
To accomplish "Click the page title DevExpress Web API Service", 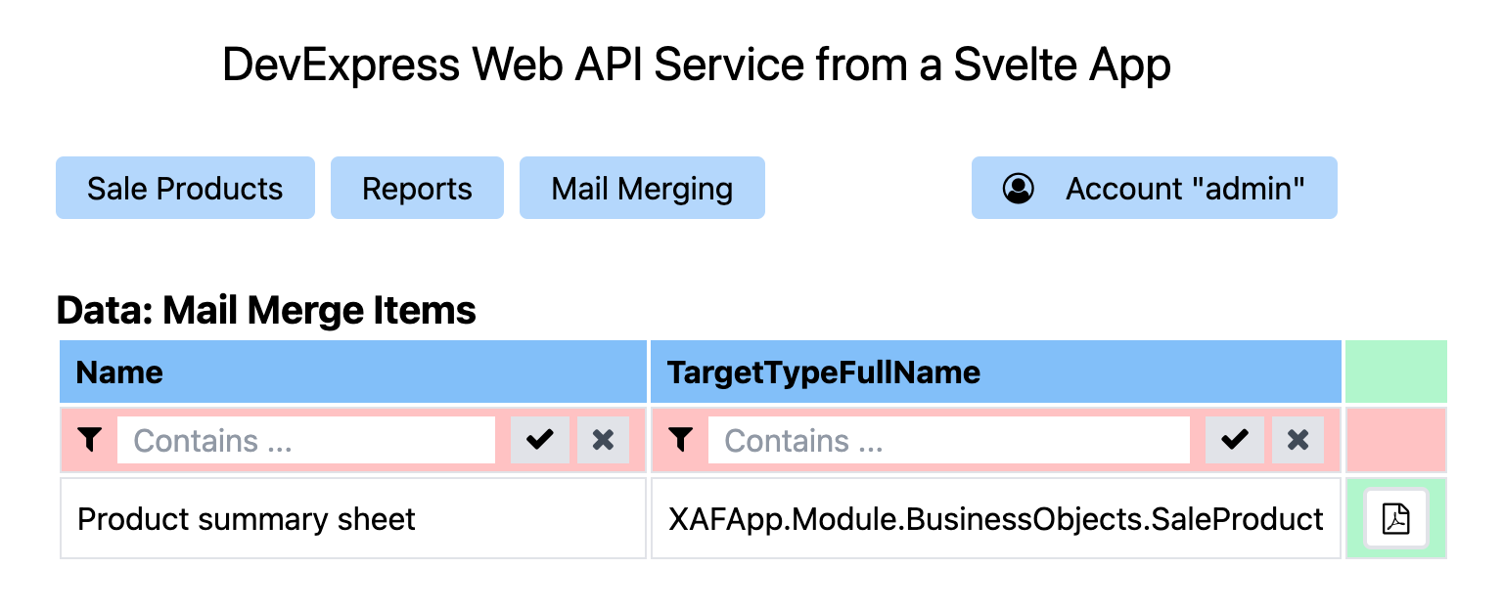I will click(697, 66).
